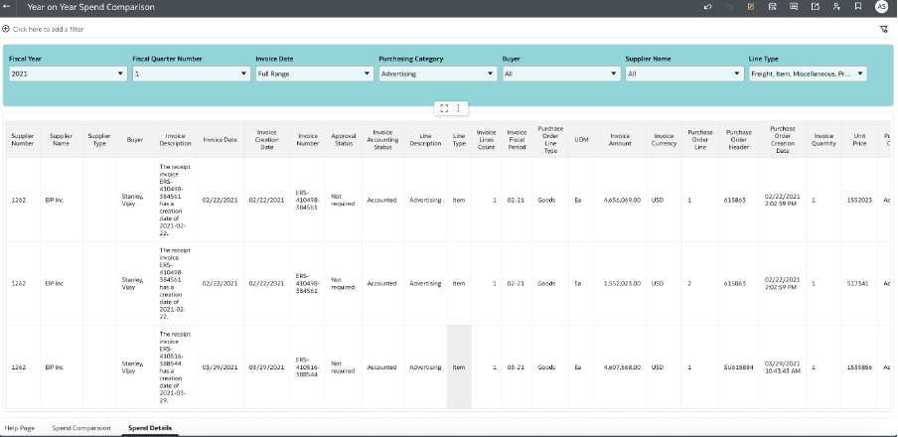Select the Spend Details tab
898x437 pixels.
(150, 428)
